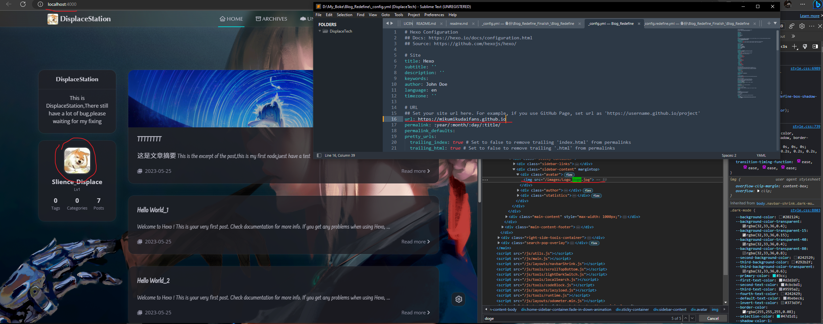The image size is (823, 324).
Task: Switch to the readme.md tab
Action: point(458,24)
